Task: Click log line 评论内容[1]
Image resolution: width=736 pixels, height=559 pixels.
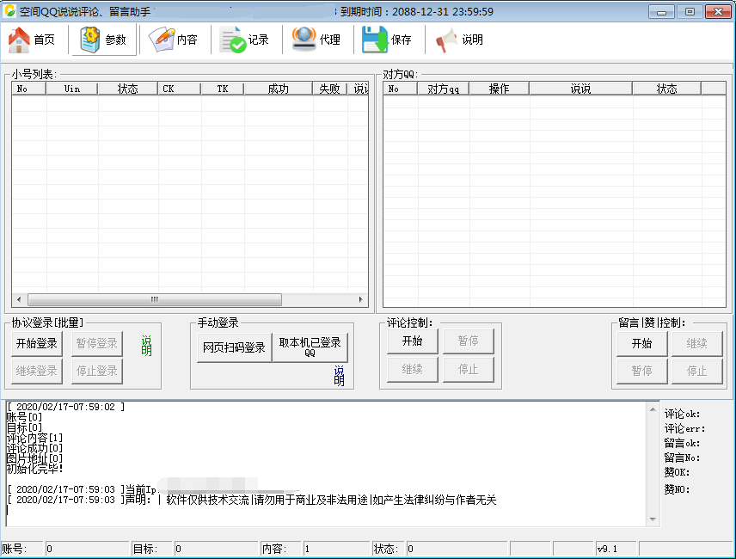Action: 34,438
